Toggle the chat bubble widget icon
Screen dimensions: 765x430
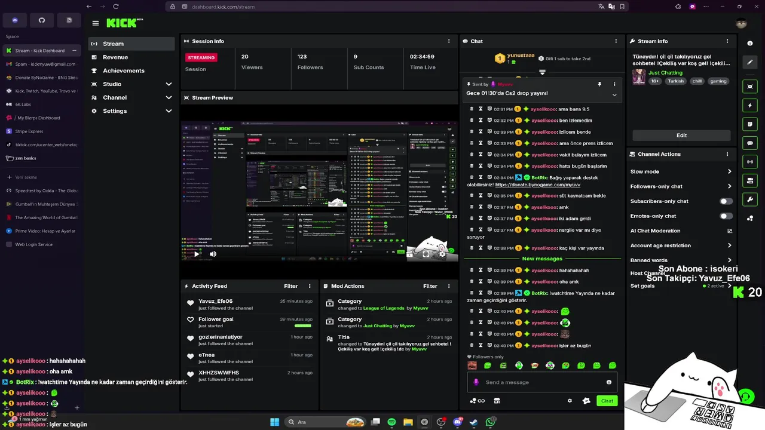[750, 143]
